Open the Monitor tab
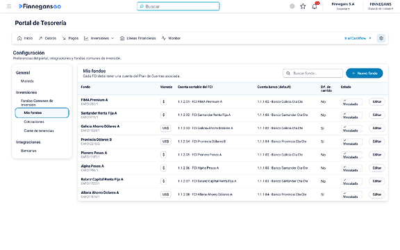The width and height of the screenshot is (400, 250). (x=171, y=38)
